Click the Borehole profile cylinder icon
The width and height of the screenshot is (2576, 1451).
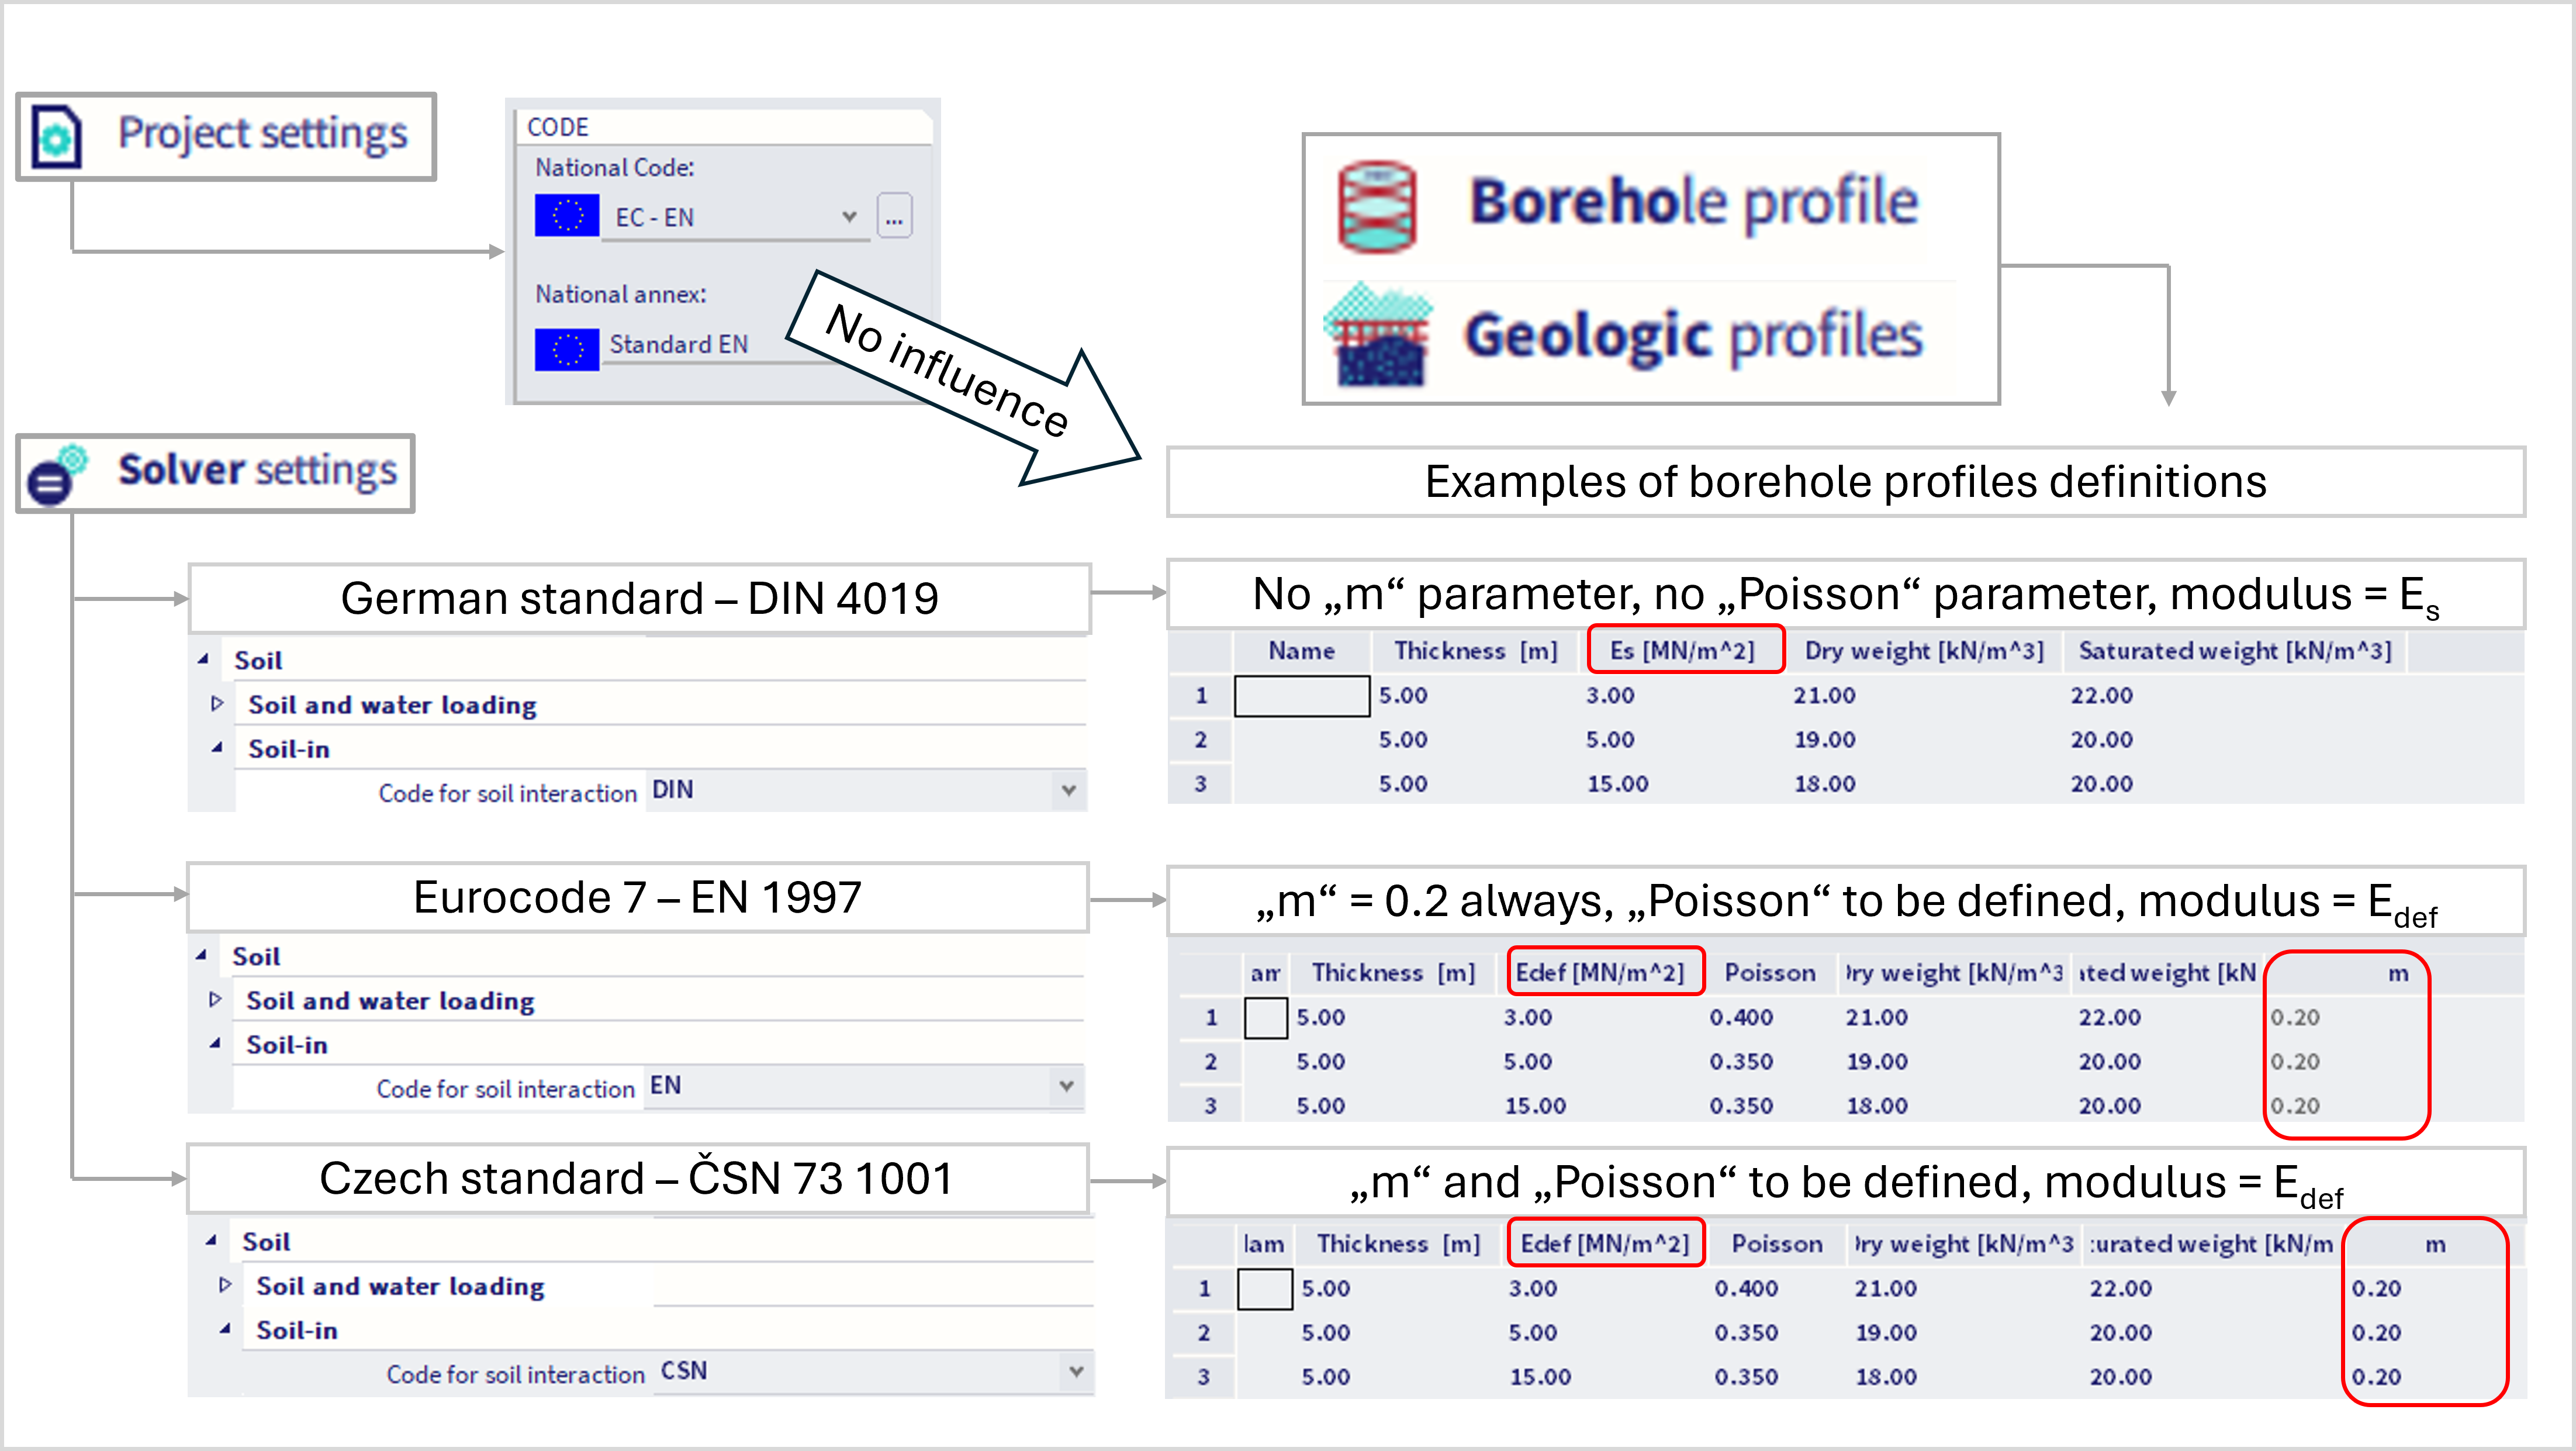[1377, 206]
